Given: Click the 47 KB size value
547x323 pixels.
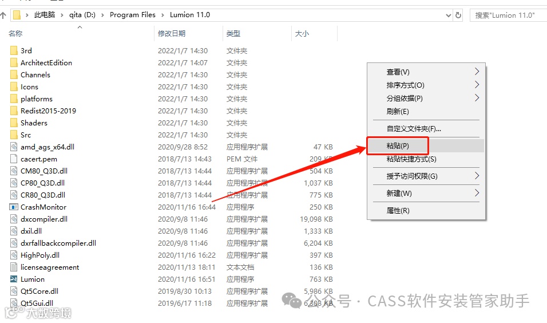Looking at the screenshot, I should click(323, 147).
